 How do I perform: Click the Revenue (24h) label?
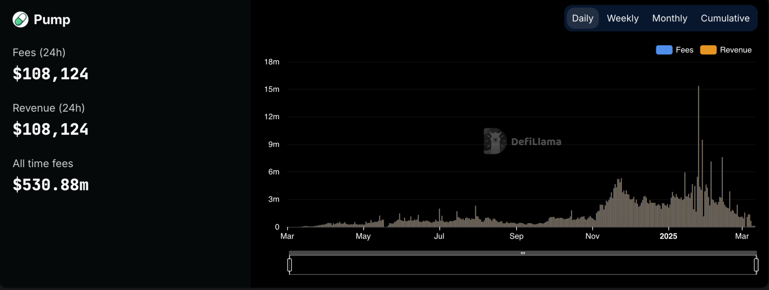(49, 108)
